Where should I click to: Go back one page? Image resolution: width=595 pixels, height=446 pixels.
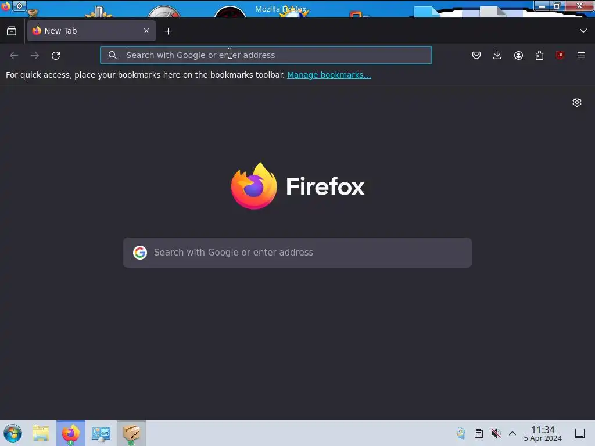point(14,55)
